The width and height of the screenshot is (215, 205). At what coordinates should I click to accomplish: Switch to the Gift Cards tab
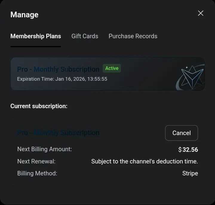pos(85,36)
